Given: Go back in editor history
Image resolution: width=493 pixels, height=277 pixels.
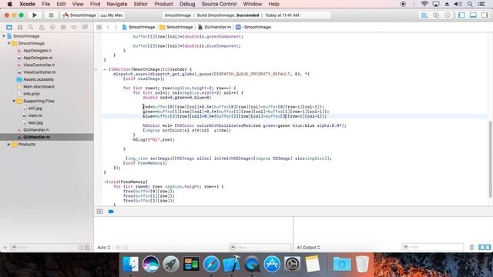Looking at the screenshot, I should (x=108, y=28).
